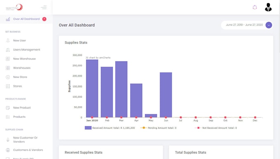Open the New User page
Screen dimensions: 280x159
pos(20,40)
